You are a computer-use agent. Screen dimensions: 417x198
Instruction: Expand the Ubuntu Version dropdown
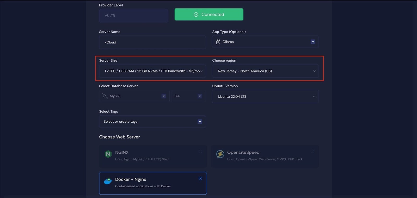(x=314, y=97)
